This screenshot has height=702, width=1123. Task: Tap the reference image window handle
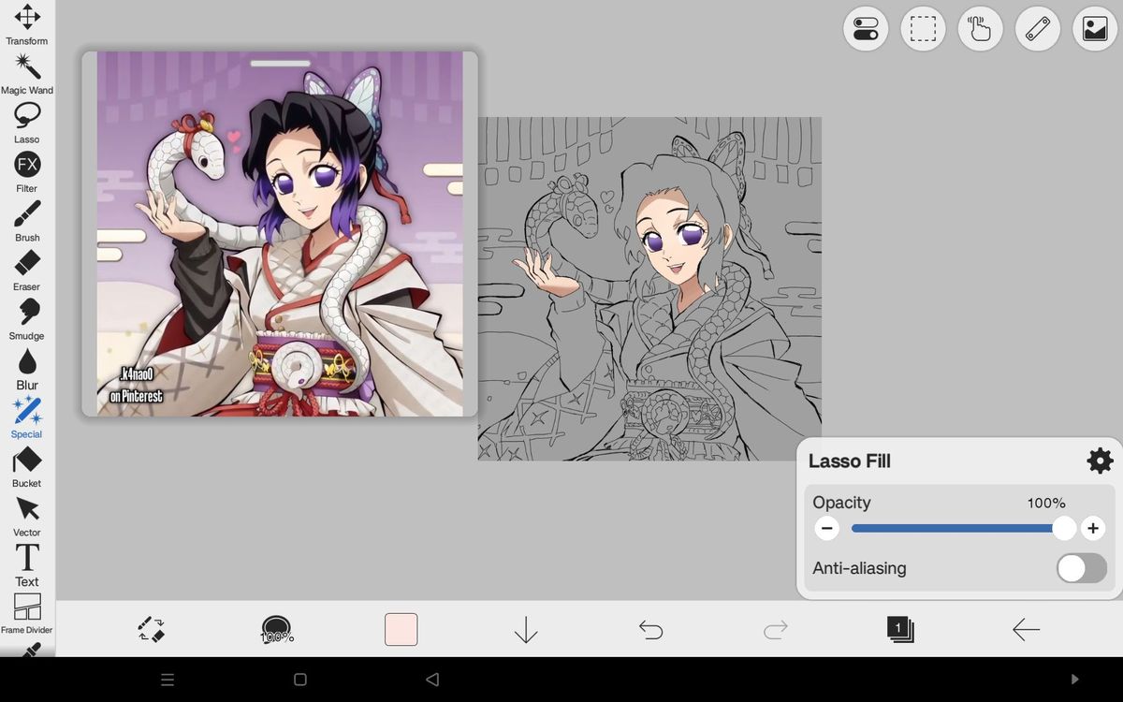pos(281,64)
